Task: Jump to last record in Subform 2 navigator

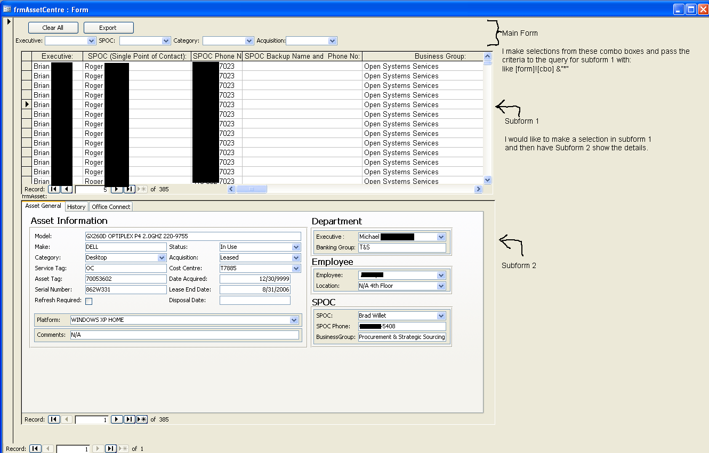Action: pos(130,419)
